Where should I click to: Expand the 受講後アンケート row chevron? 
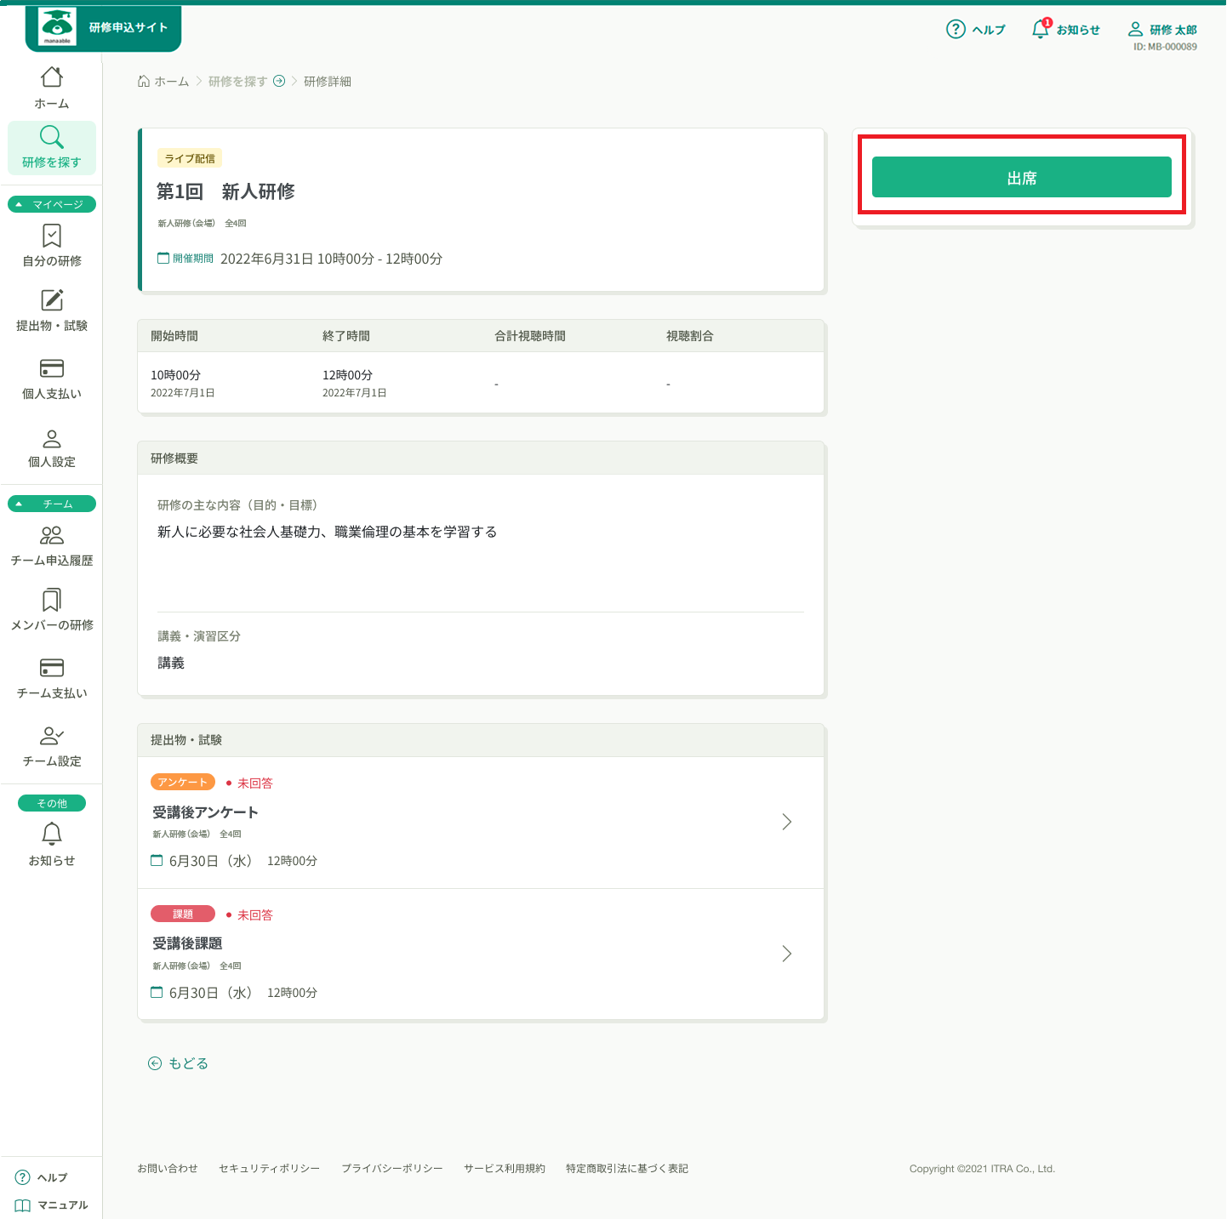787,822
